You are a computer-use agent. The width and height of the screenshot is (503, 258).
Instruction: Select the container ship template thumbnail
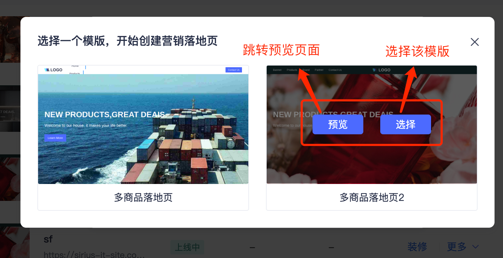[143, 125]
